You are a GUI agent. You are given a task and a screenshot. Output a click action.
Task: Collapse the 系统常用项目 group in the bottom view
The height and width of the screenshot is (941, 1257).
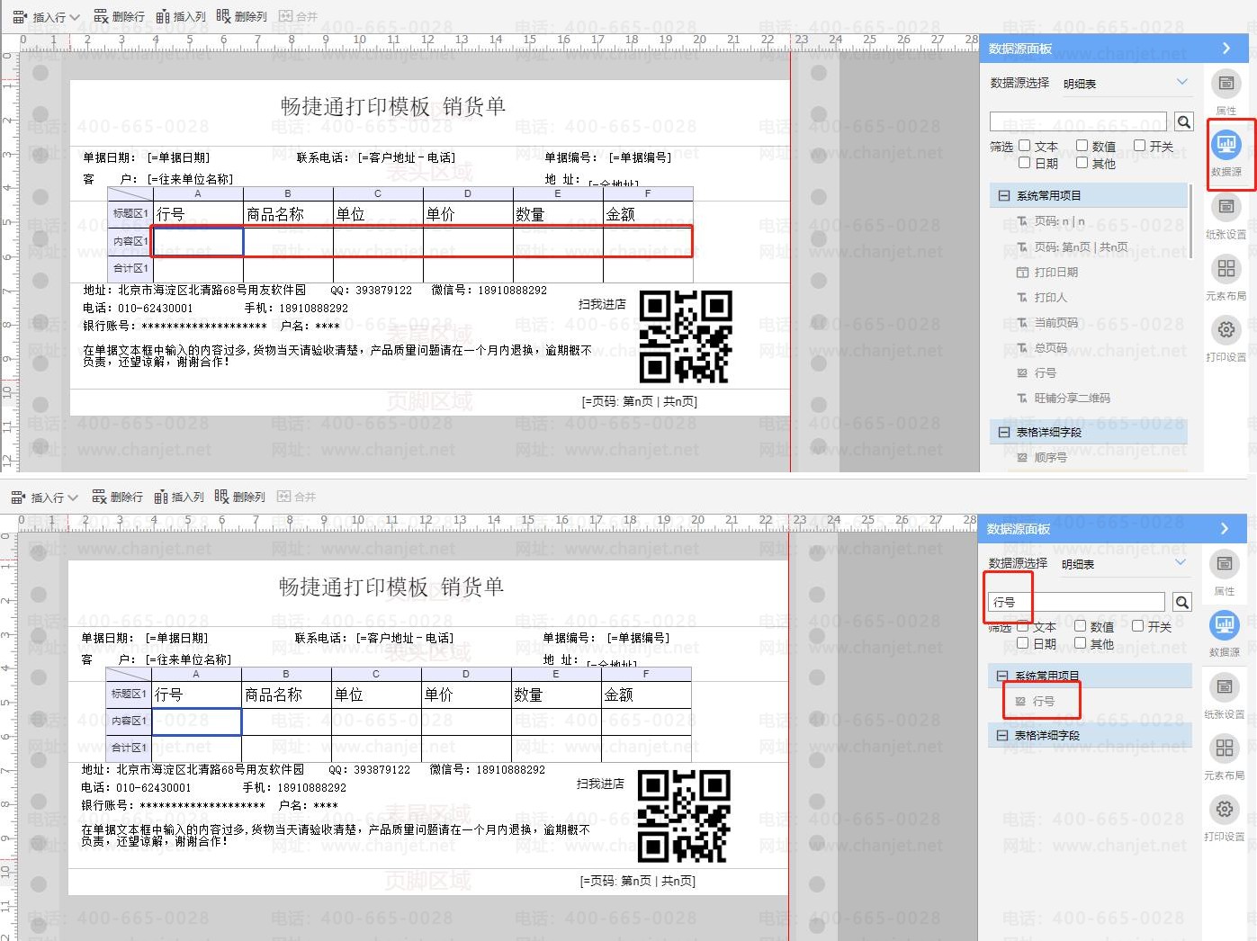click(1002, 676)
